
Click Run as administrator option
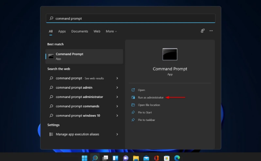pos(150,97)
